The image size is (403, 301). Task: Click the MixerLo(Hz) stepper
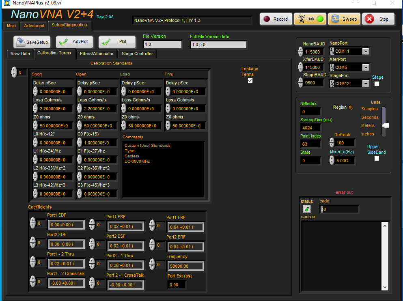[332, 160]
